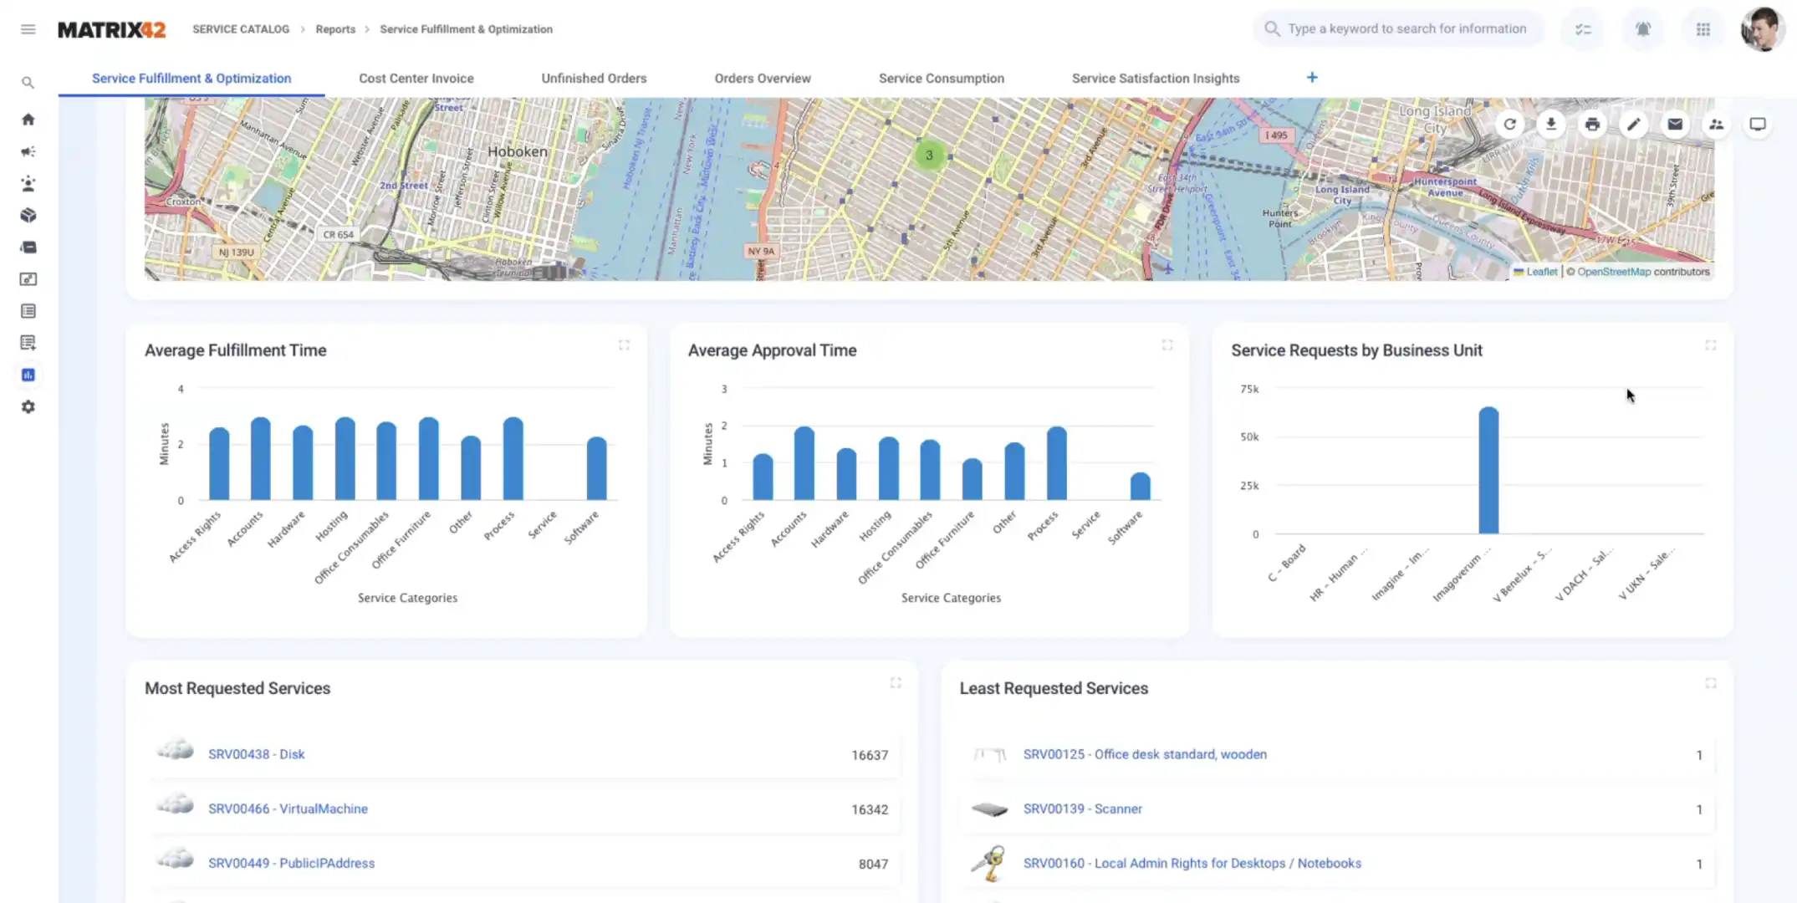Download the report
The height and width of the screenshot is (903, 1797).
(x=1551, y=124)
